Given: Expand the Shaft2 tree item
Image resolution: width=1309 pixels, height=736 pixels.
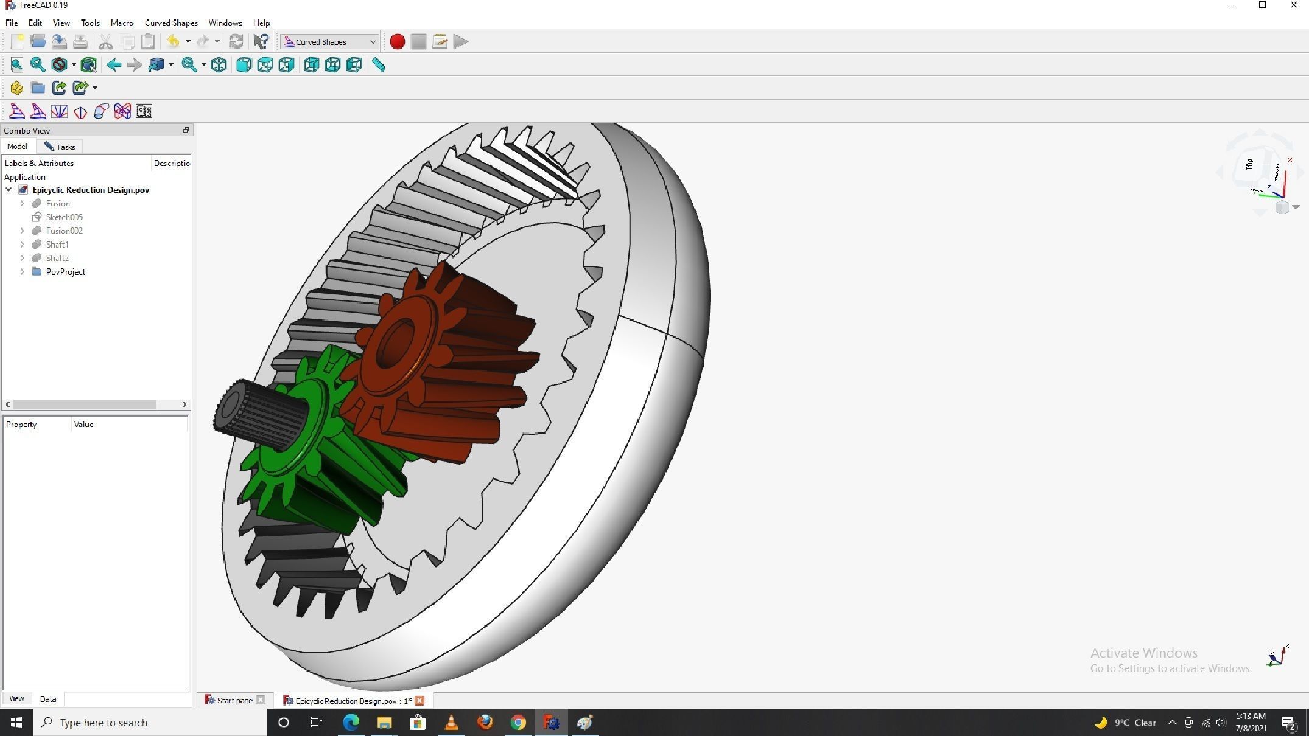Looking at the screenshot, I should [x=23, y=258].
